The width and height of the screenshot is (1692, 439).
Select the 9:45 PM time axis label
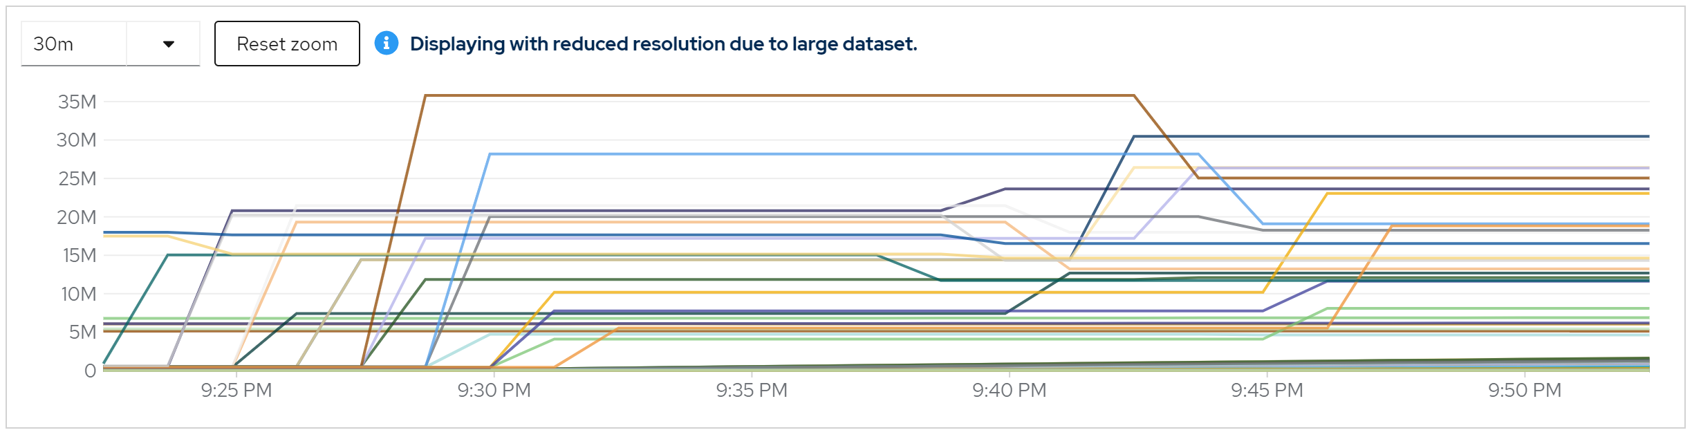pos(1267,391)
